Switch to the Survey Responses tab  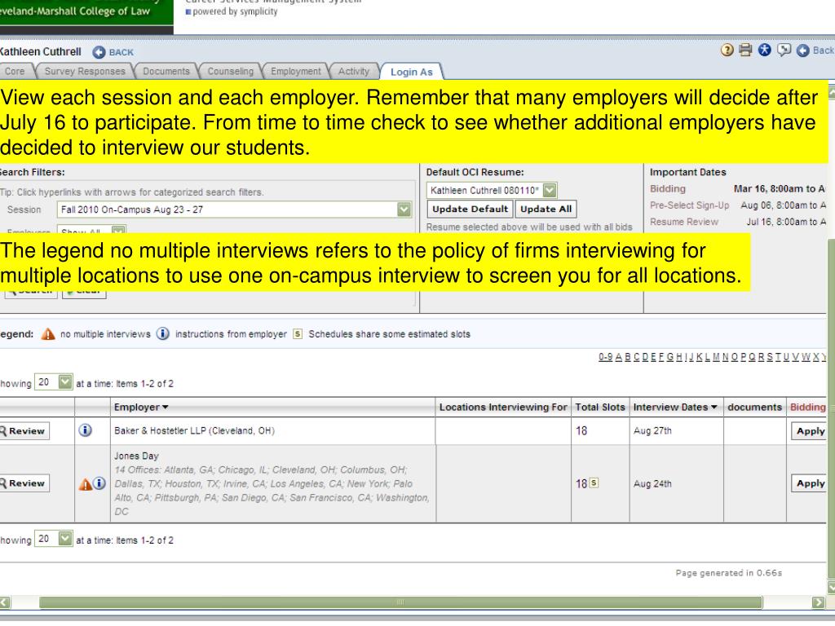click(85, 72)
